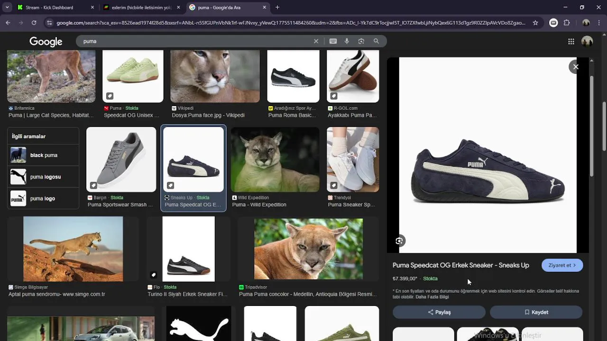Click the tag badge on the green Speedcat image
Screen dimensions: 607x341
(110, 96)
